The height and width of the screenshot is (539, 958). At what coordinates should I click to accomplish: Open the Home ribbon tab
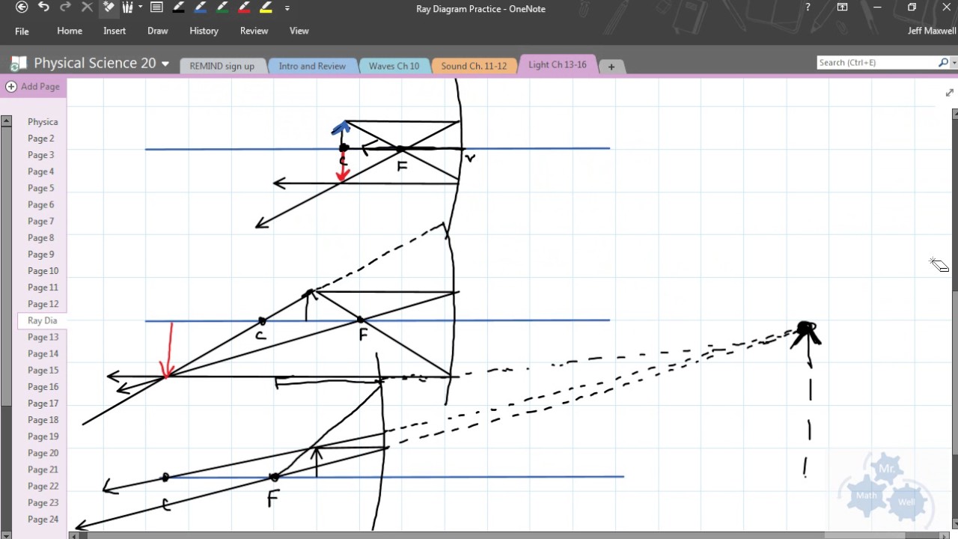(x=70, y=31)
